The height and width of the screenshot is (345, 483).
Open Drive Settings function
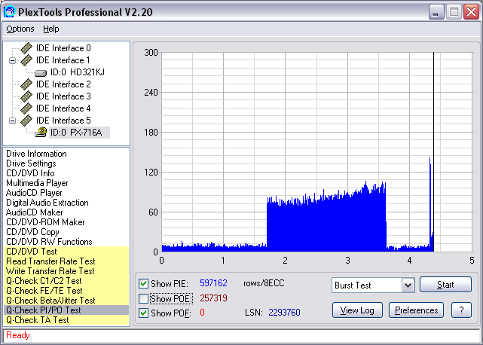tap(31, 163)
